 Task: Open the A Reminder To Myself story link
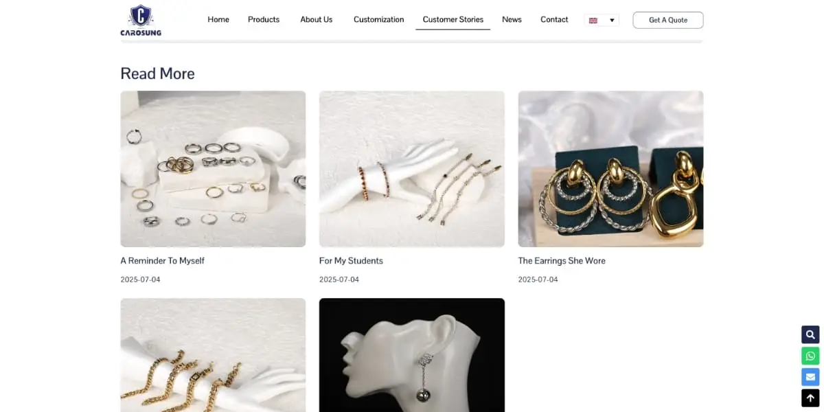[163, 261]
